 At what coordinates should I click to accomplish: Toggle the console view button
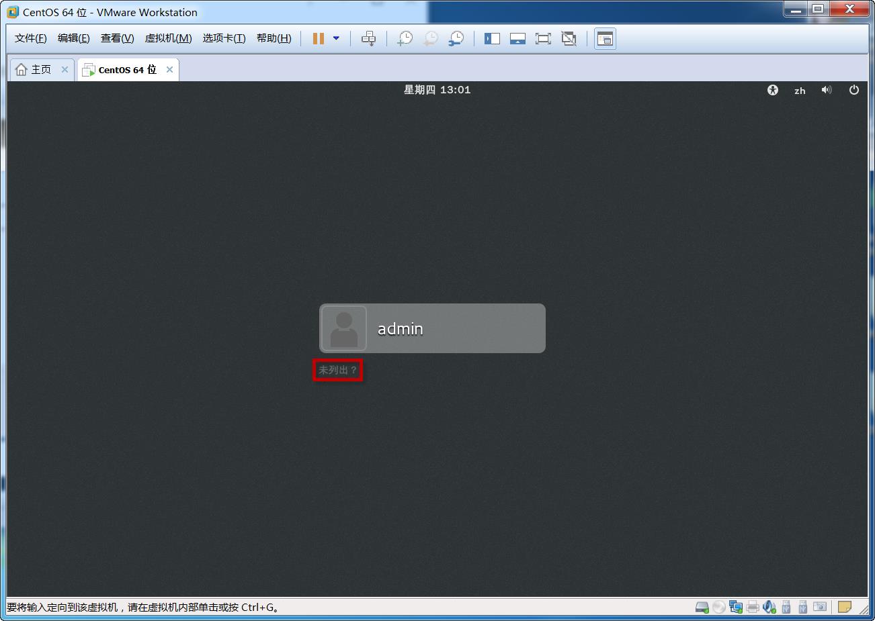point(605,38)
